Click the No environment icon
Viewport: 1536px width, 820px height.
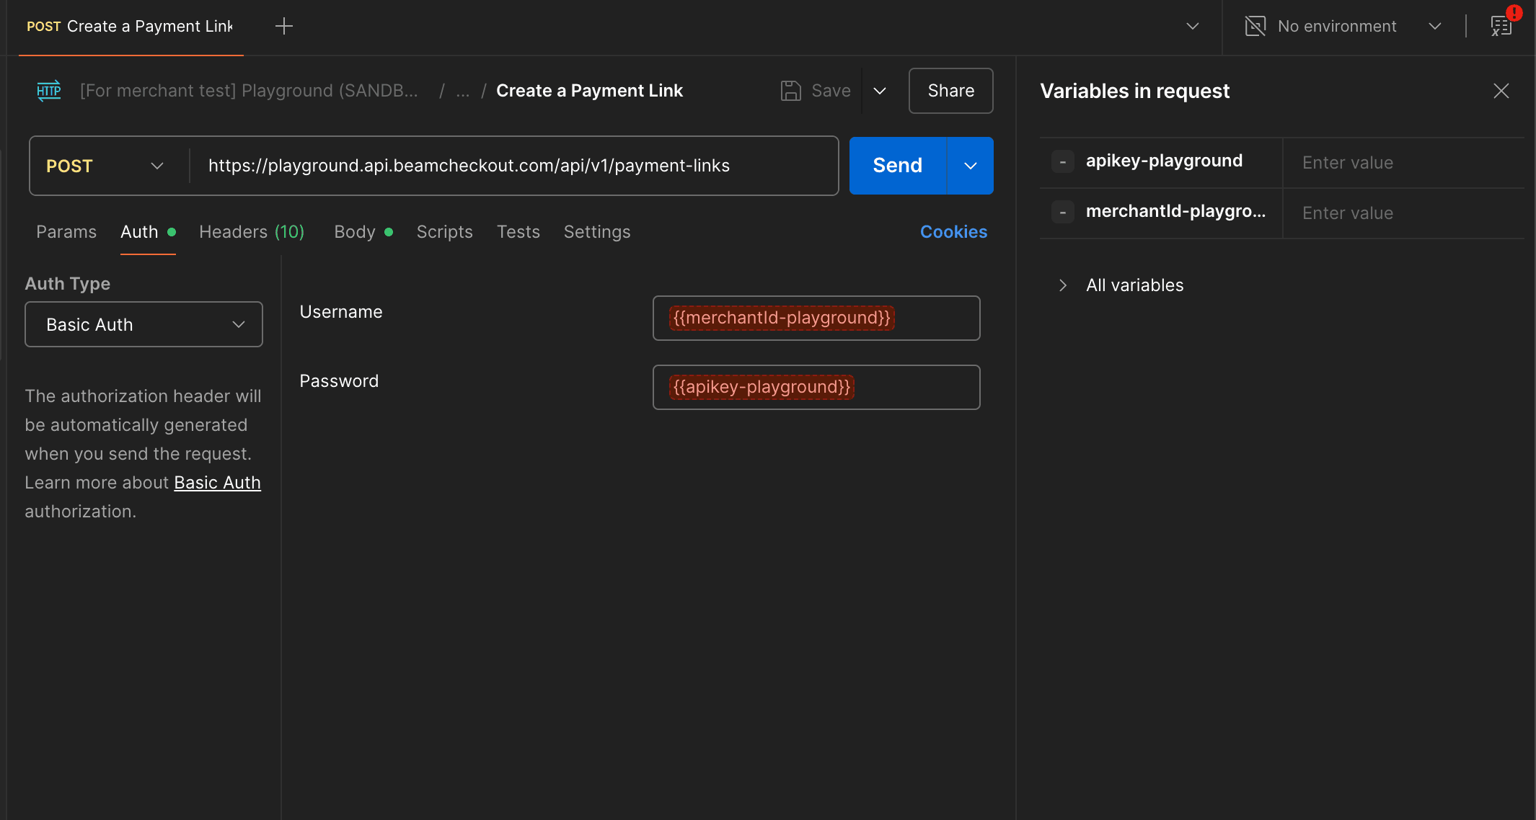click(x=1255, y=27)
